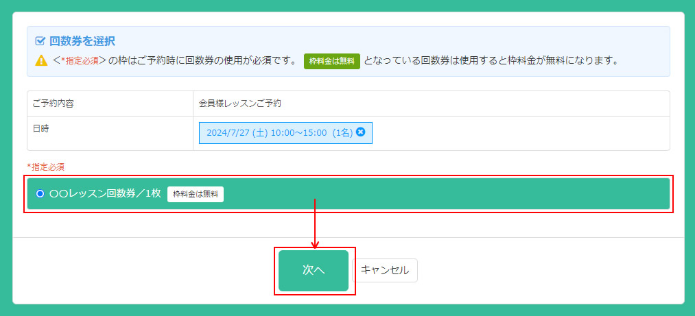Viewport: 695px width, 316px height.
Task: Click the red *指定必須 label above ticket row
Action: click(x=46, y=167)
